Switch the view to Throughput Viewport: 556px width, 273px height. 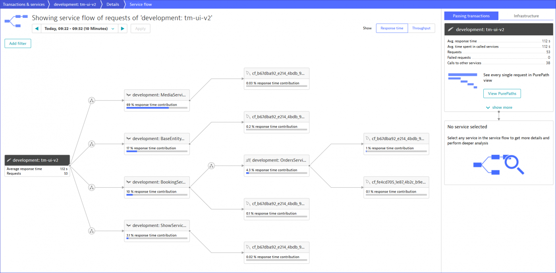(x=421, y=28)
